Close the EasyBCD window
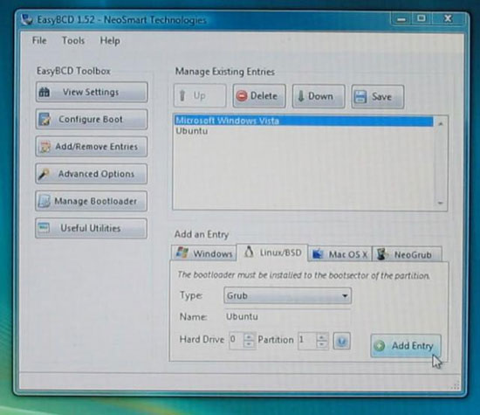 (449, 18)
